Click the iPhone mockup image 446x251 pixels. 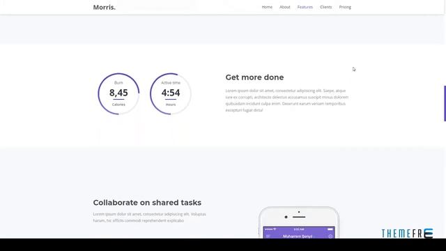coord(299,222)
